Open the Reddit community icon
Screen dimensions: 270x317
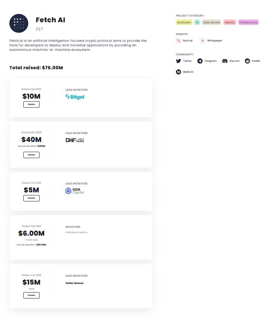[247, 61]
